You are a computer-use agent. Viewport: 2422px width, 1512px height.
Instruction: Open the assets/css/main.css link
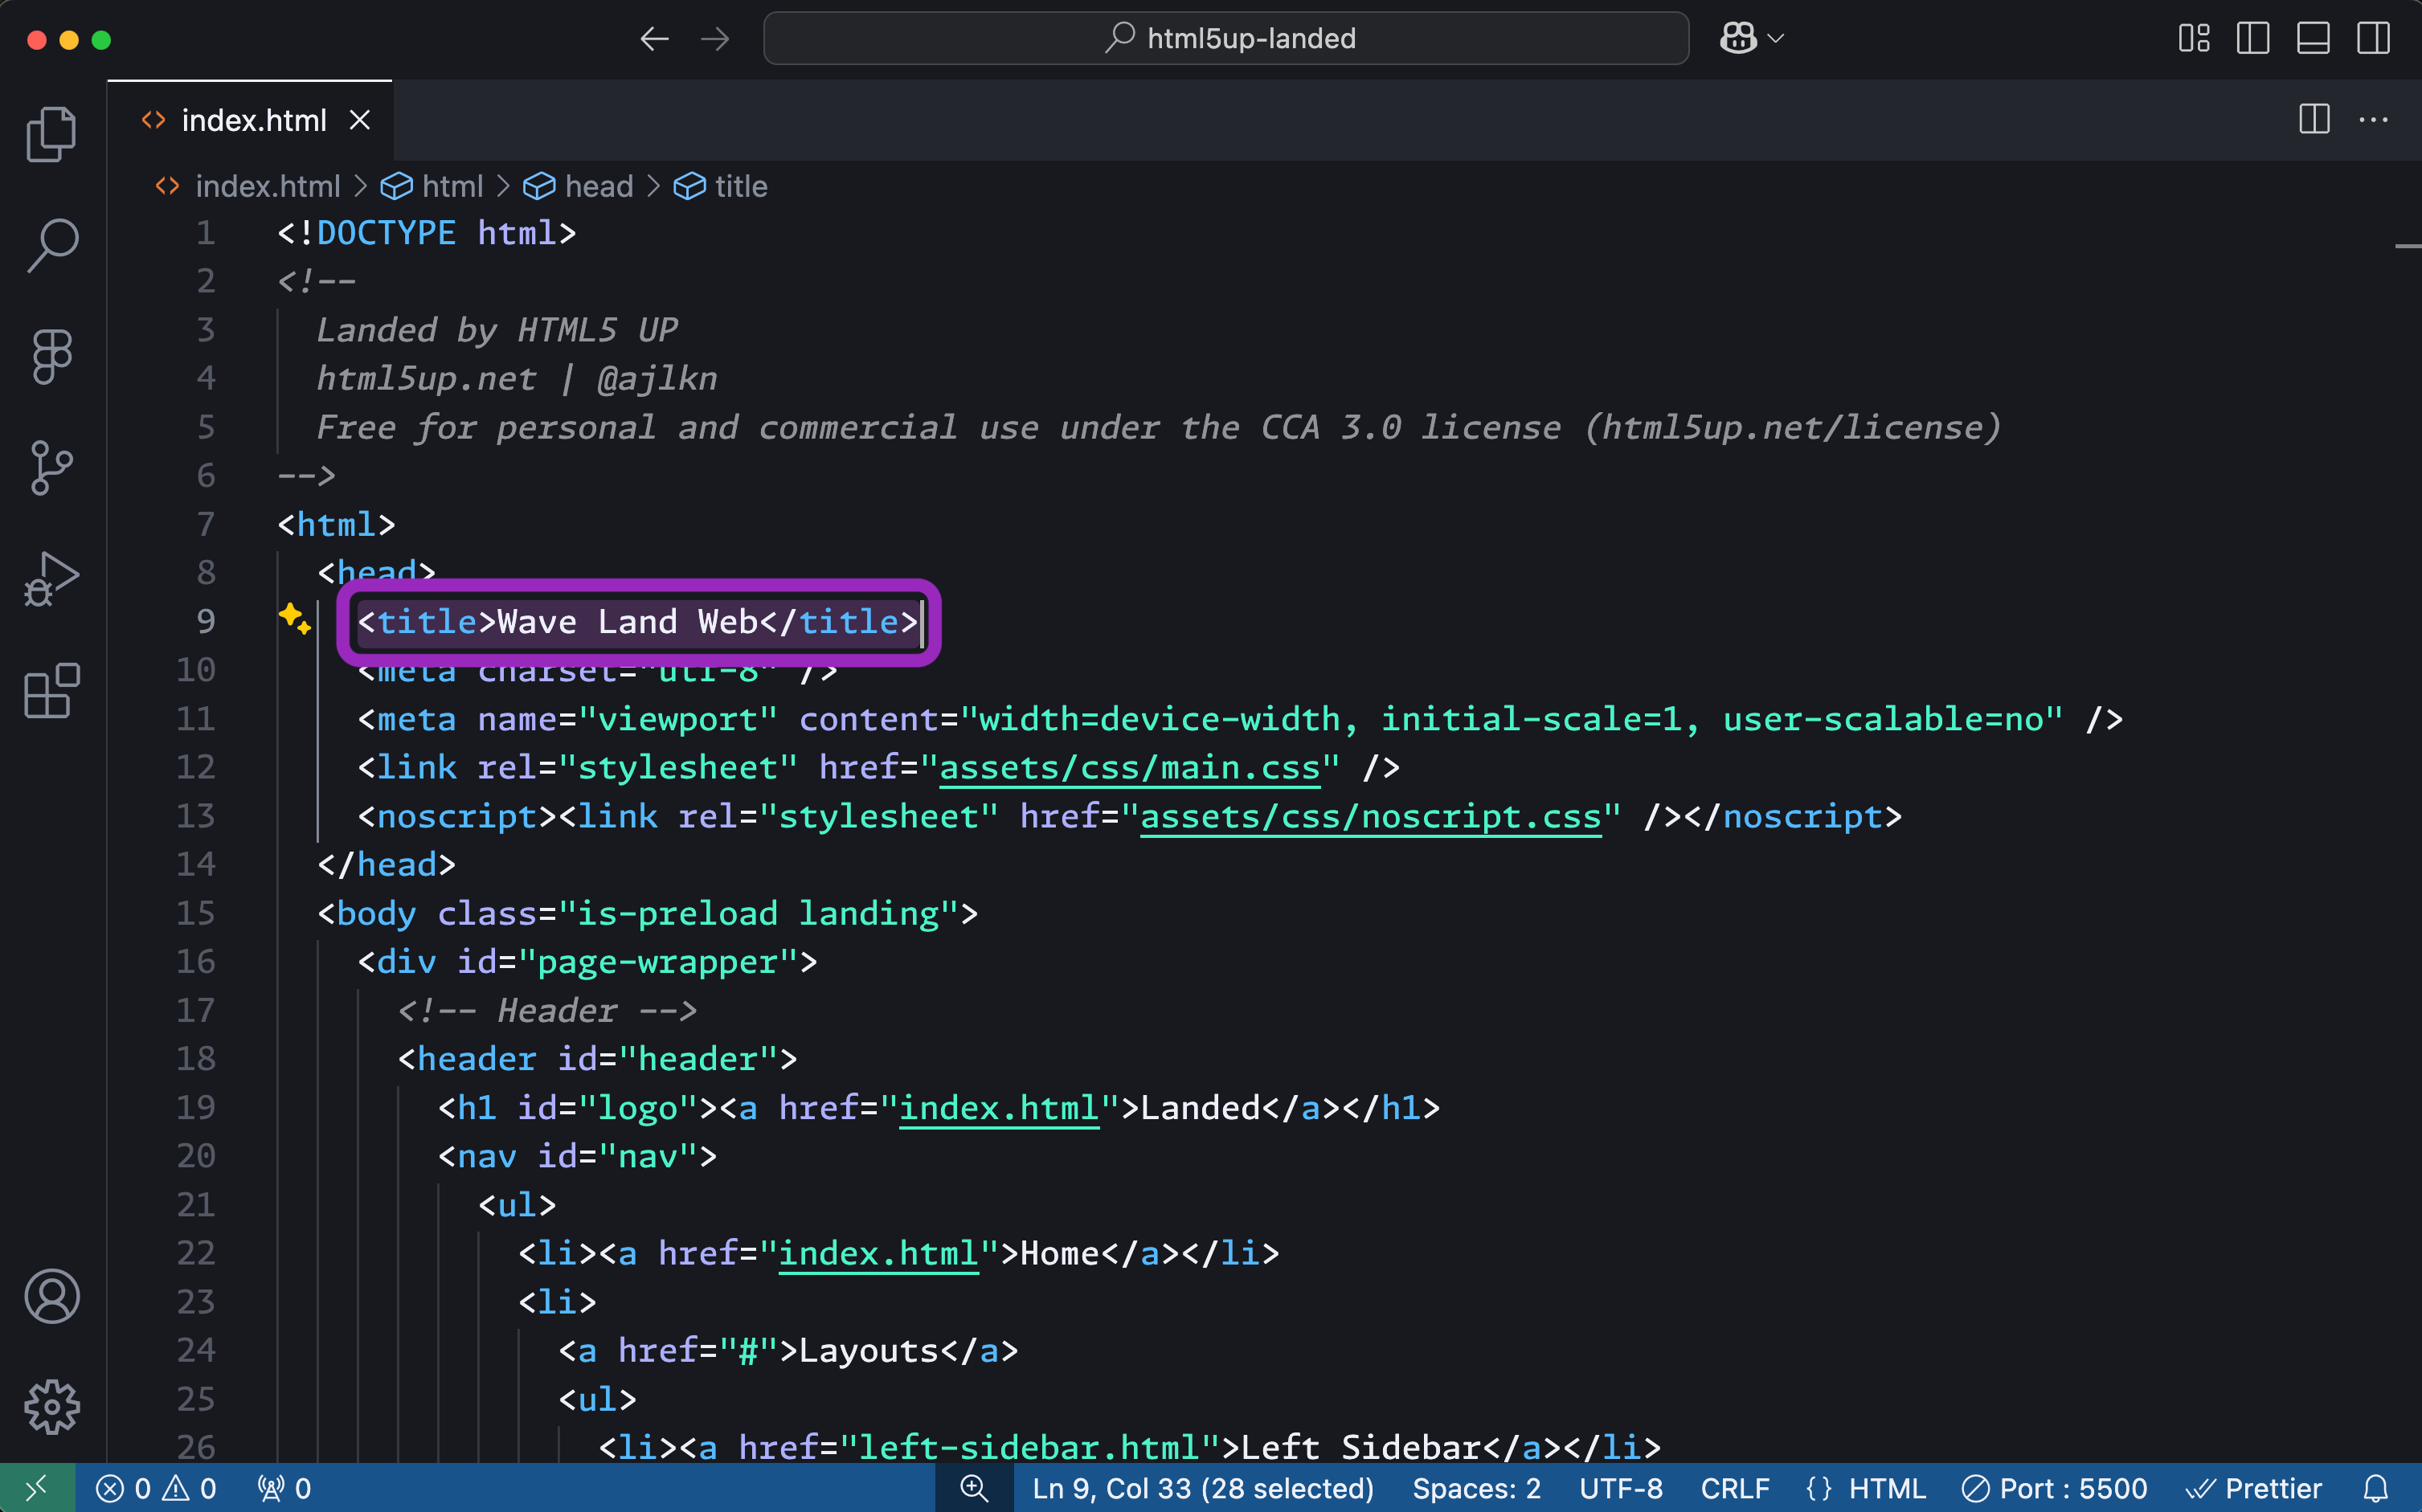[1130, 767]
